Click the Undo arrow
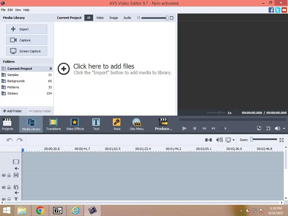The height and width of the screenshot is (216, 288). pos(10,140)
